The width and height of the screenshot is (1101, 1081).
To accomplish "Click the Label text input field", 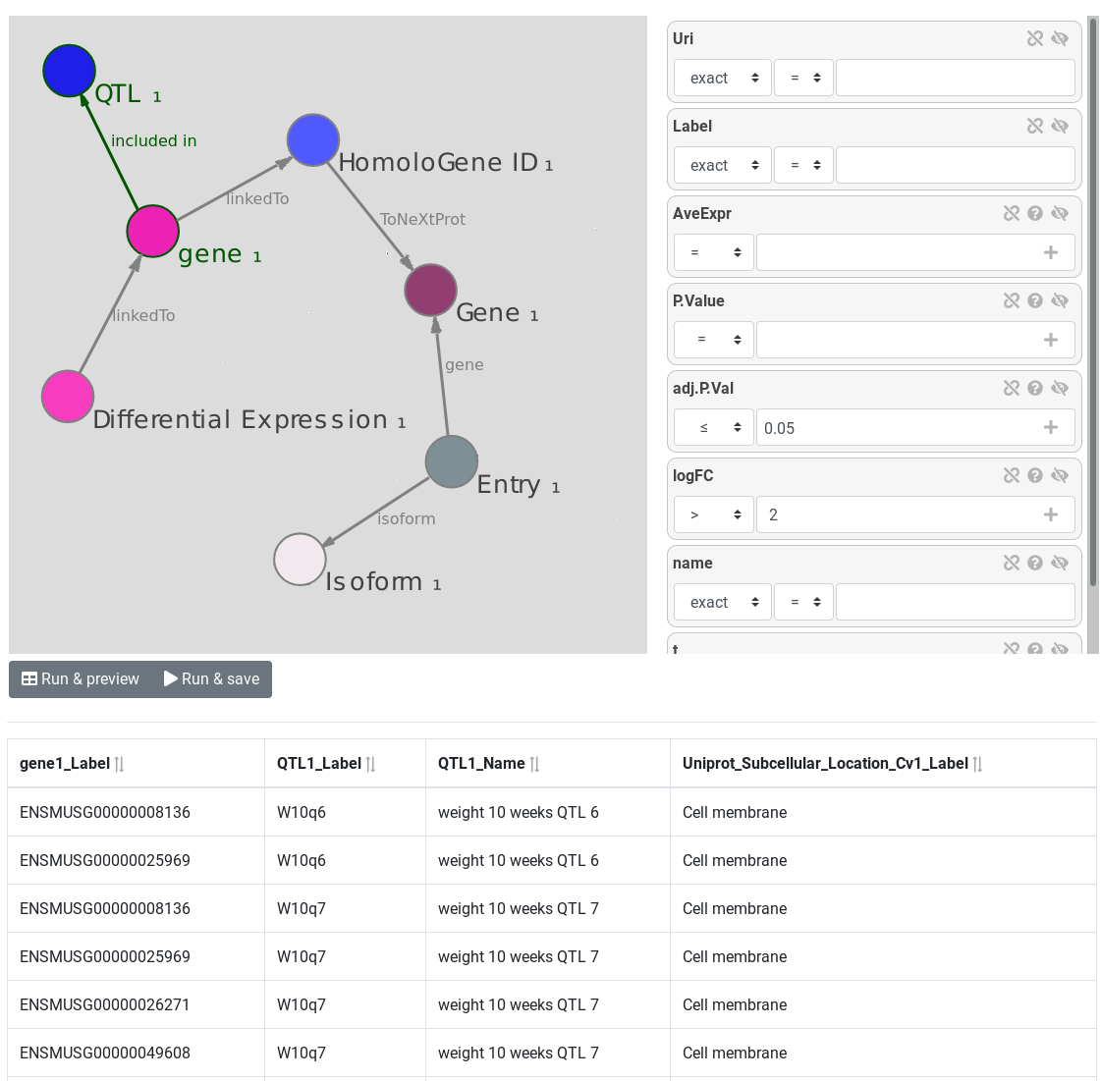I will (x=955, y=165).
